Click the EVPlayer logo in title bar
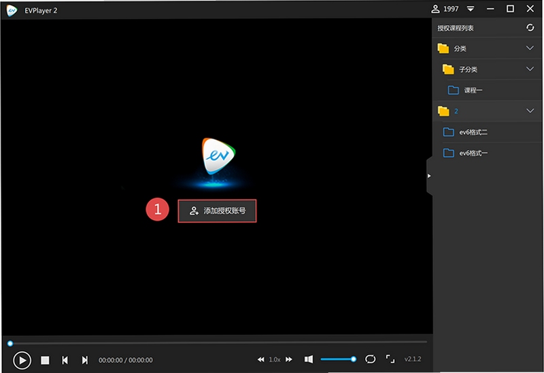544x373 pixels. pos(12,10)
